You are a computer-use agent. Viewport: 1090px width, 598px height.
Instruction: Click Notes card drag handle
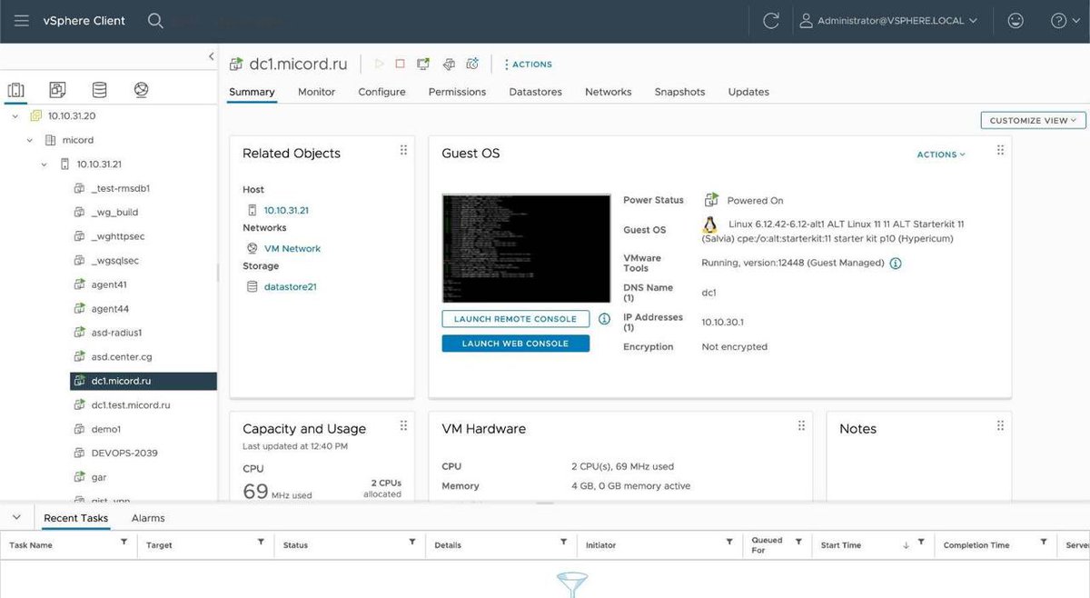pyautogui.click(x=1000, y=426)
